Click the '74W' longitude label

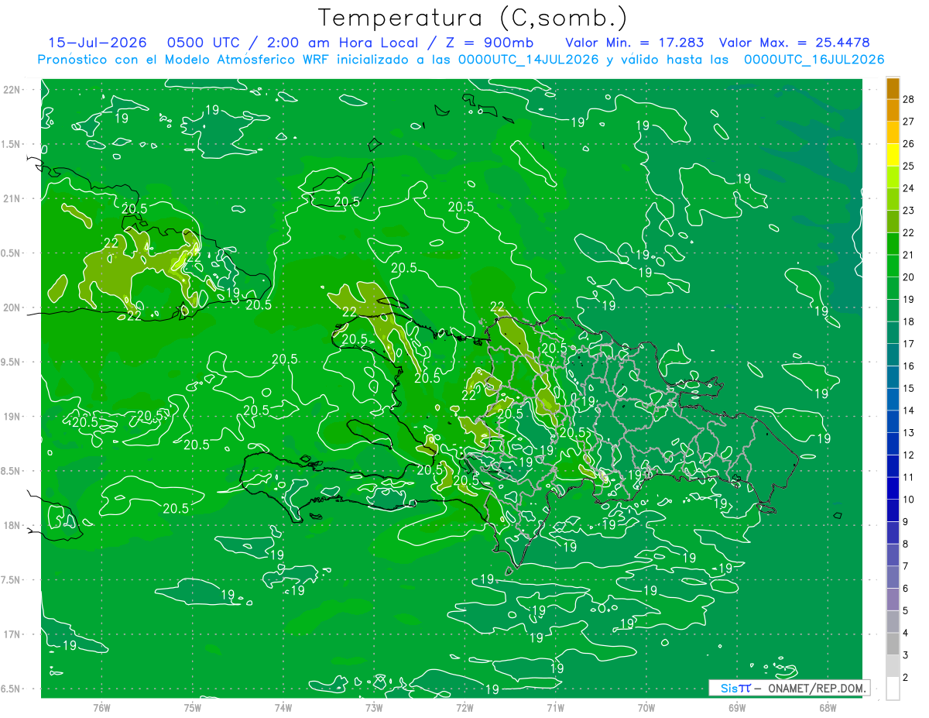click(283, 708)
